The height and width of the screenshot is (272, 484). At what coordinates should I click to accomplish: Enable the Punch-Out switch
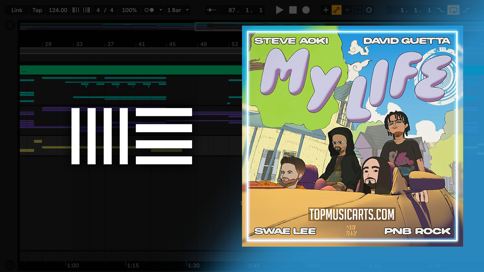pos(467,10)
